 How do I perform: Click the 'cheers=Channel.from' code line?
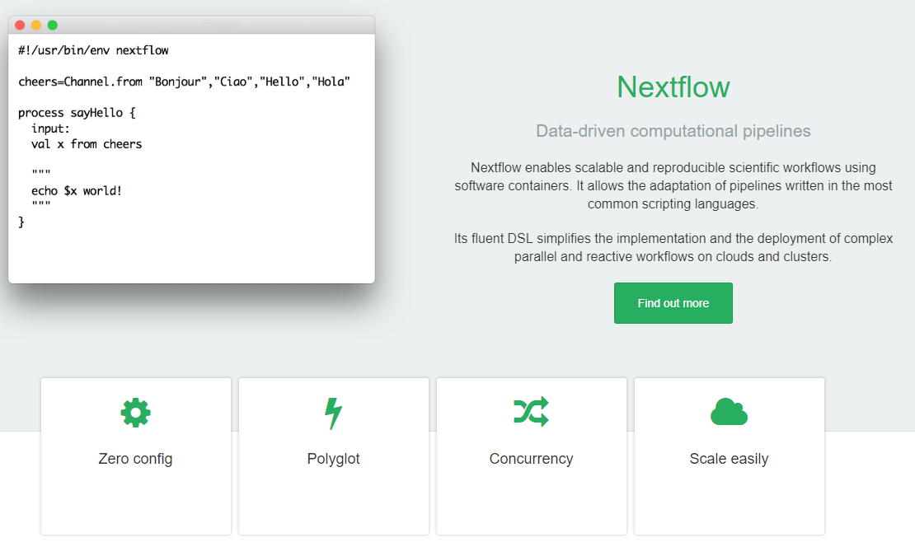184,82
